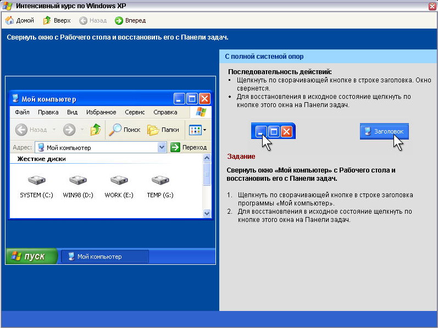The image size is (438, 328).
Task: Click the scrollbar up arrow in the explorer
Action: pyautogui.click(x=207, y=158)
